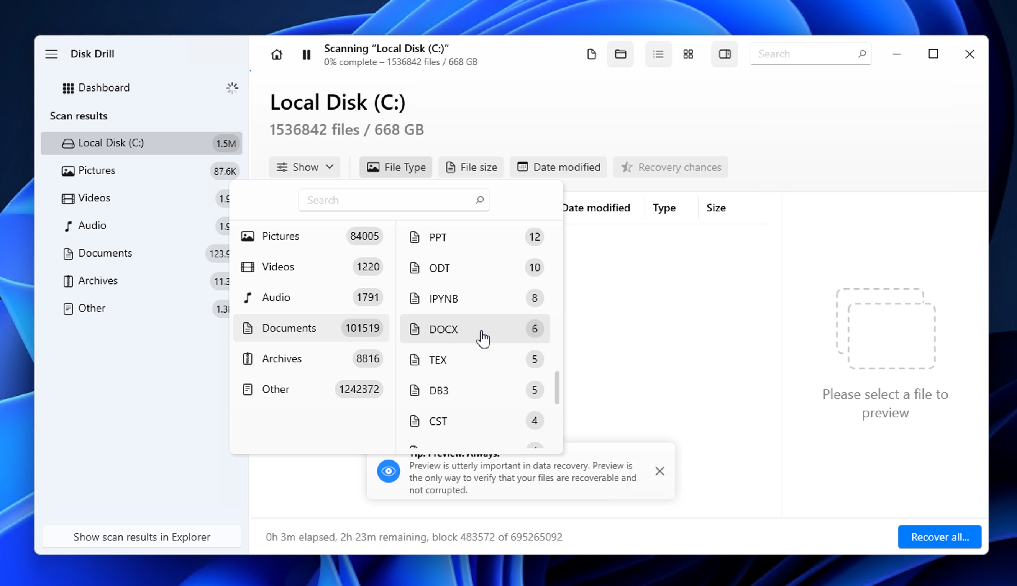1017x586 pixels.
Task: Switch to grid view layout
Action: point(688,54)
